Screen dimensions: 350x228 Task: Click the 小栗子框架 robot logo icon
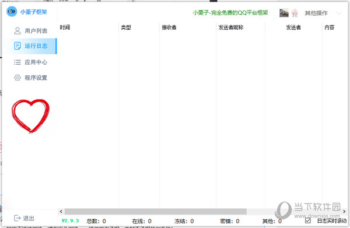point(12,12)
